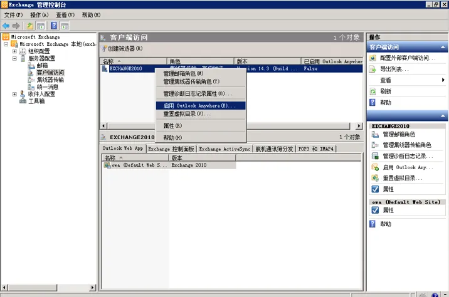
Task: Sort by 角色 column header
Action: click(x=201, y=61)
